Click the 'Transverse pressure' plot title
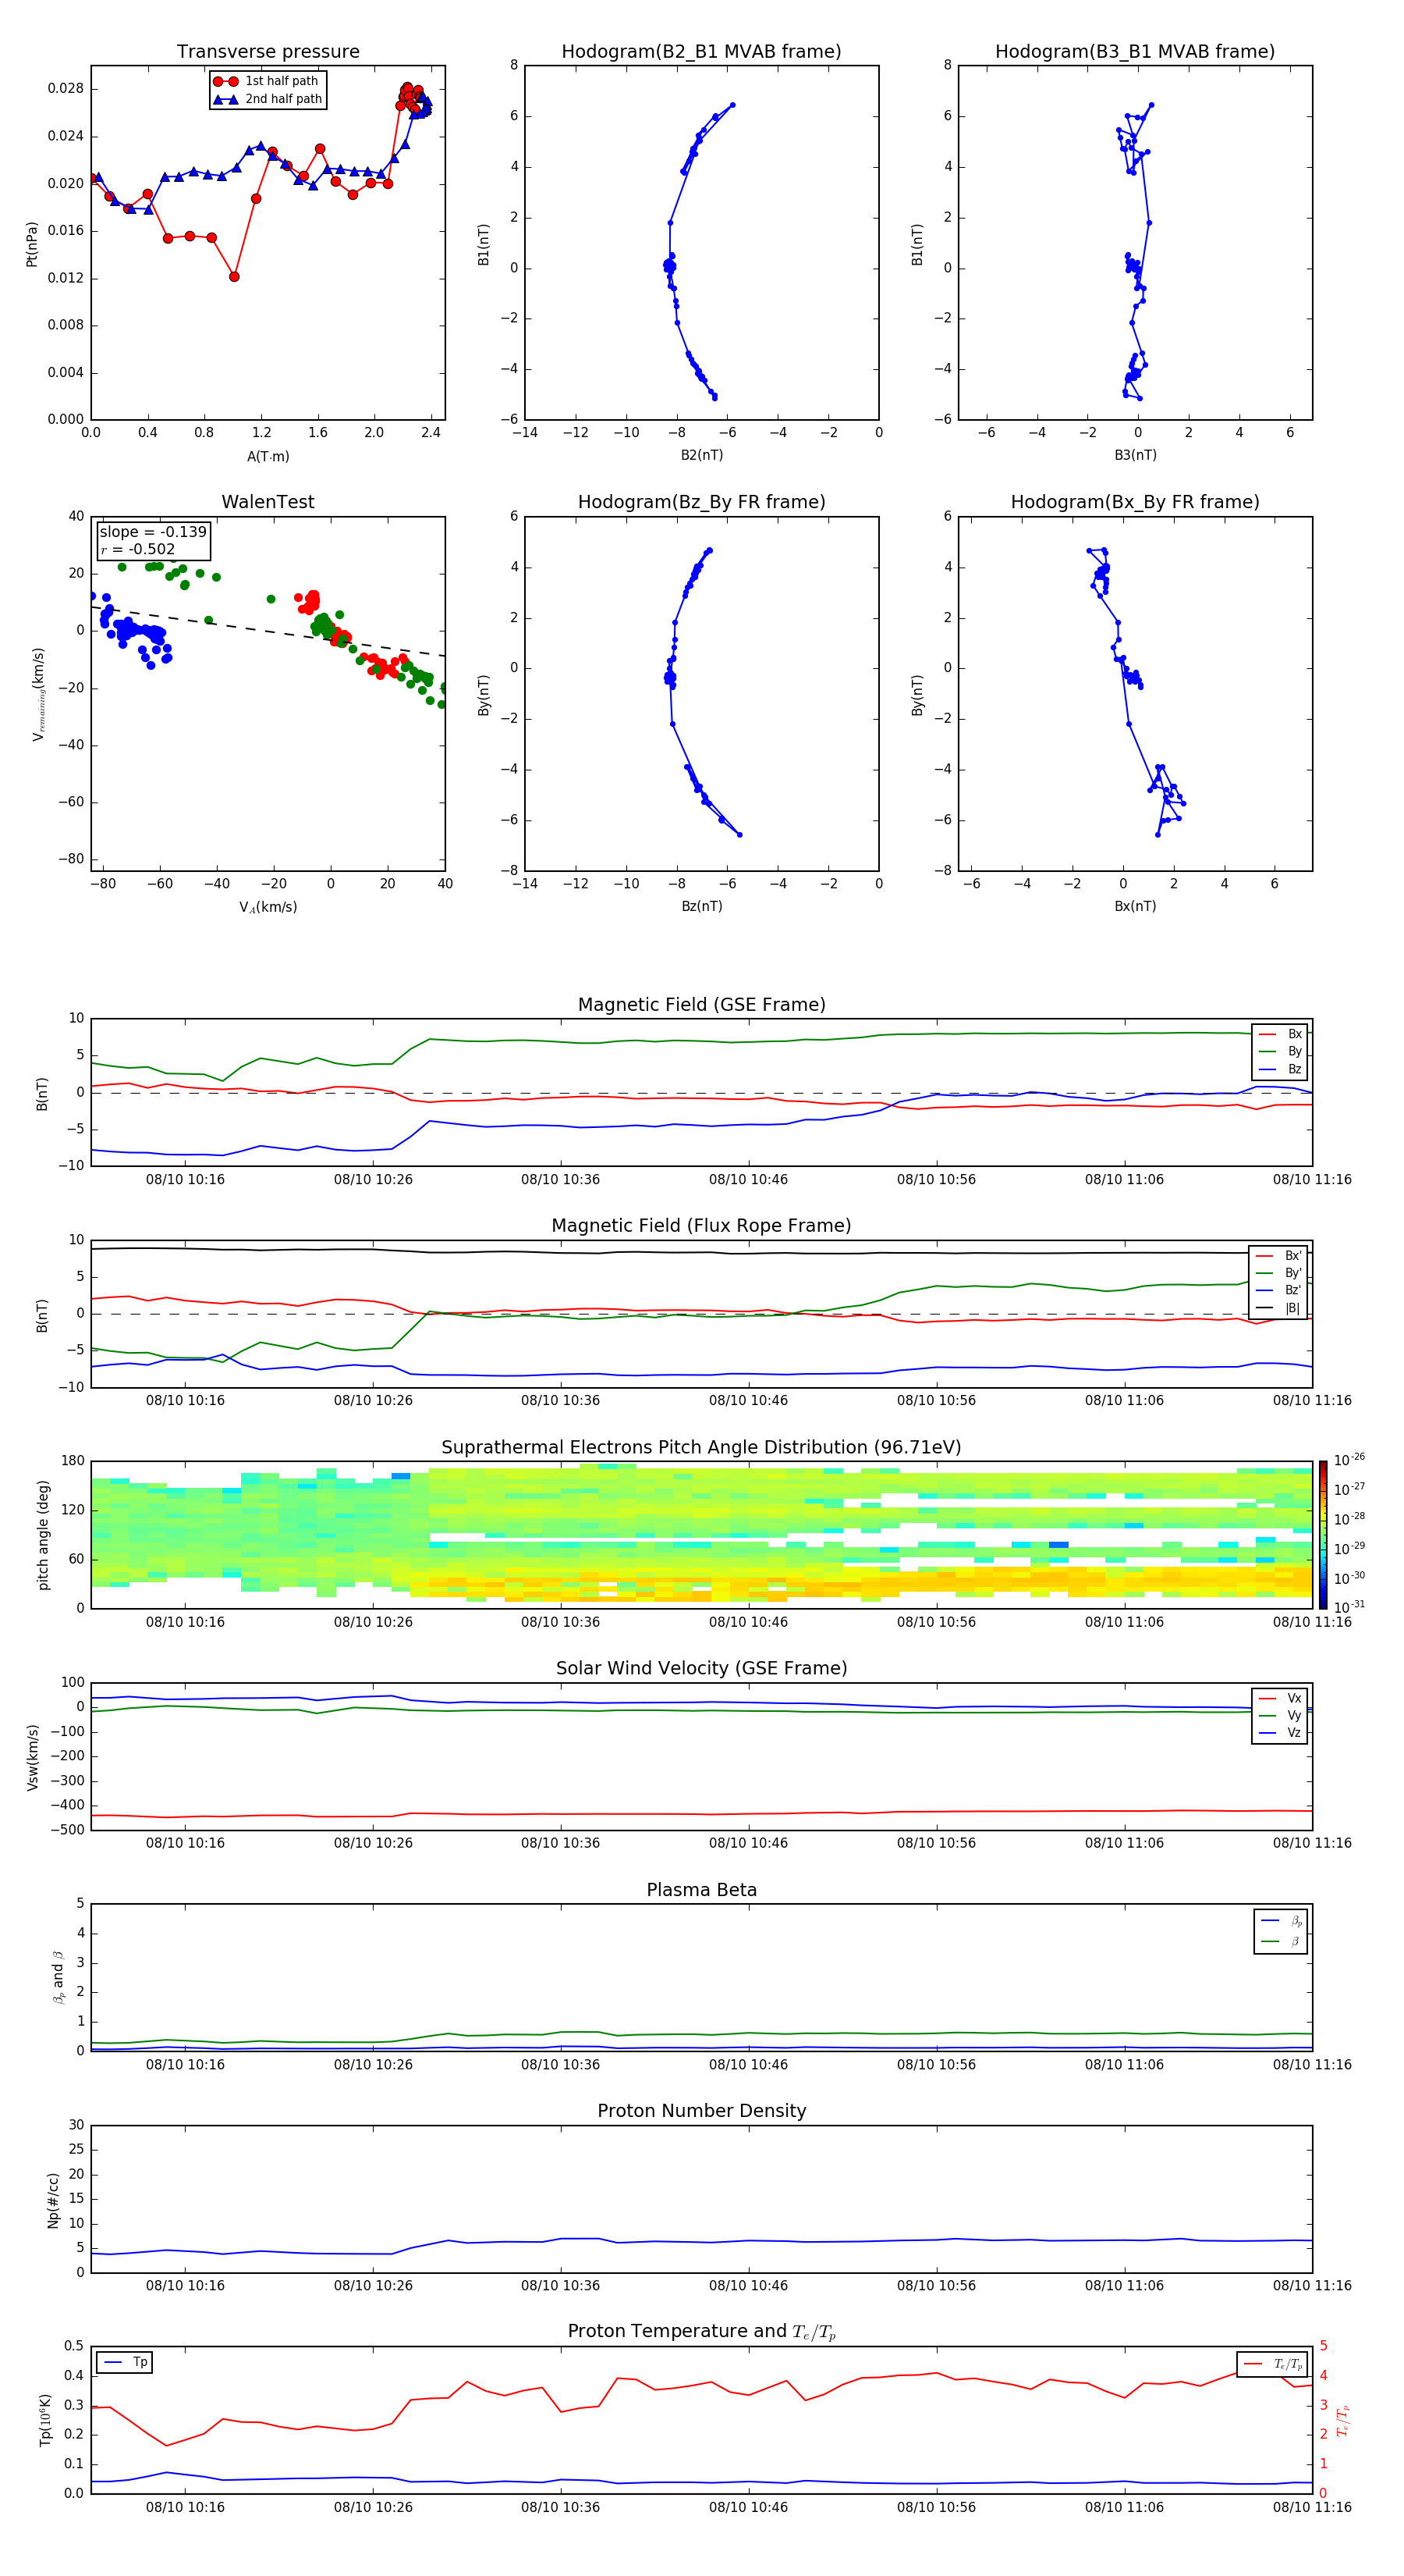The width and height of the screenshot is (1404, 2576). coord(268,52)
